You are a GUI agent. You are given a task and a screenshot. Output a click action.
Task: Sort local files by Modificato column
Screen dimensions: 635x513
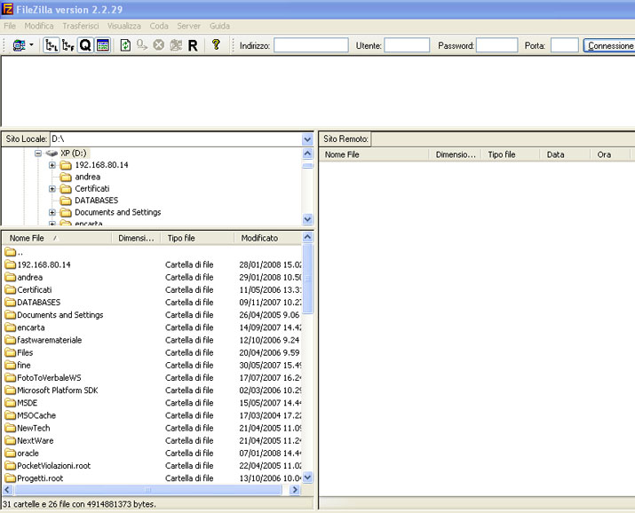[x=267, y=238]
